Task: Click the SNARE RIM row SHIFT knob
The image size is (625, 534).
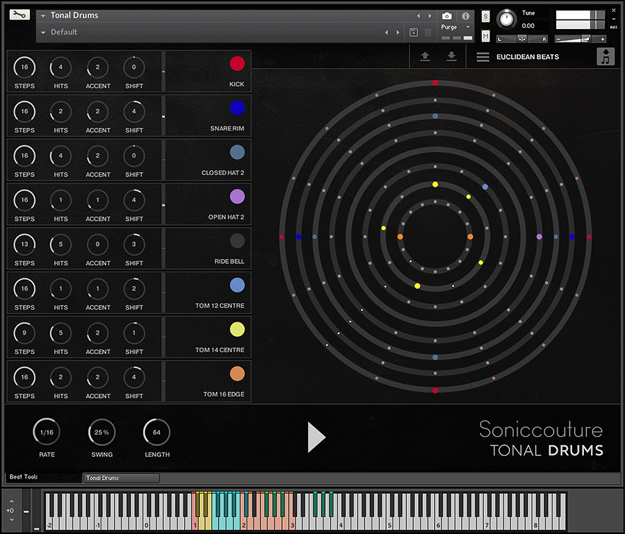Action: coord(134,111)
